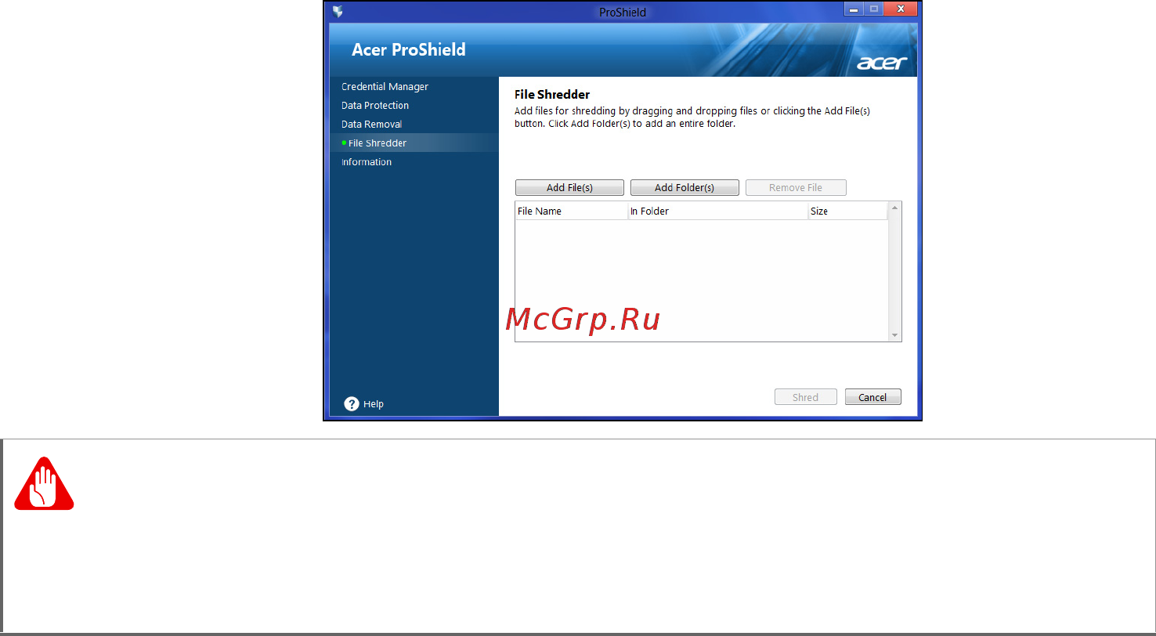This screenshot has width=1156, height=636.
Task: Sort list by In Folder column
Action: [x=718, y=211]
